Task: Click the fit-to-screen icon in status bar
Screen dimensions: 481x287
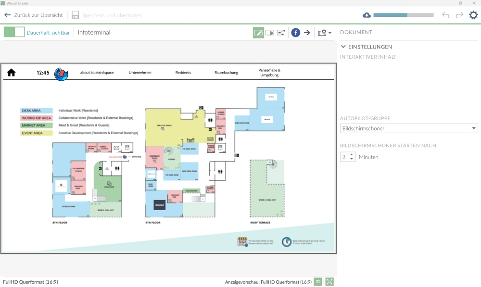Action: click(329, 282)
